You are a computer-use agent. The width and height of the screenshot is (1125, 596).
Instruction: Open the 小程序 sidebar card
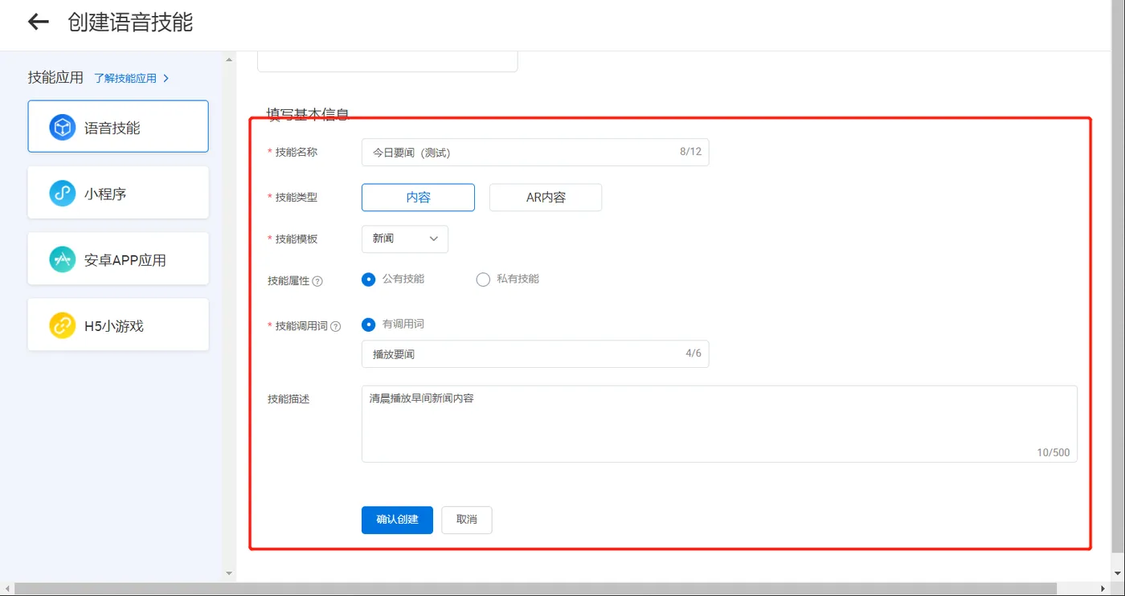[118, 193]
